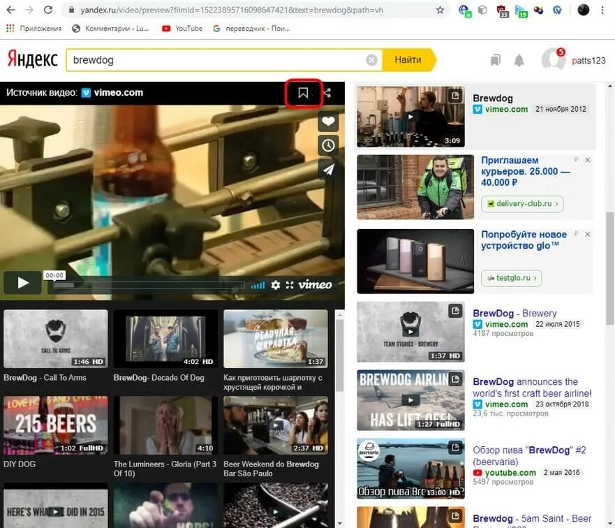The height and width of the screenshot is (528, 615).
Task: Open the patts123 user avatar
Action: (x=553, y=59)
